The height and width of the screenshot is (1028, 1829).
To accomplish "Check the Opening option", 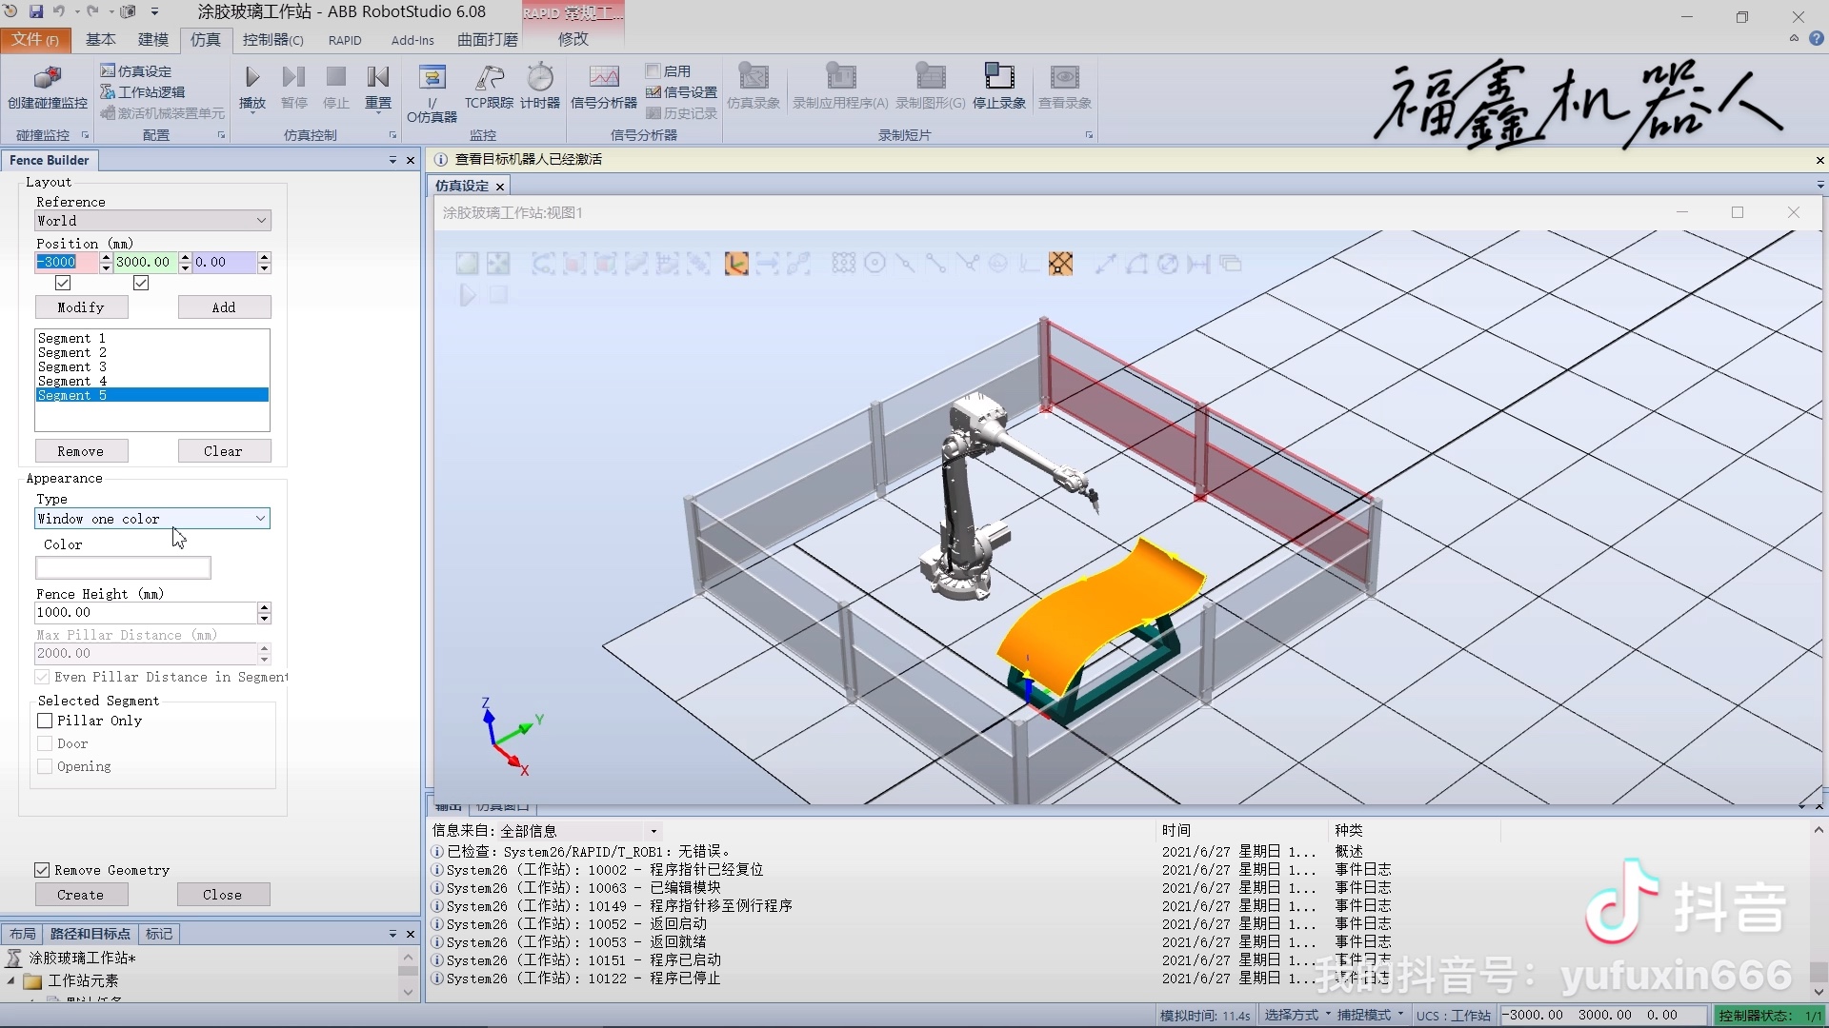I will coord(45,766).
